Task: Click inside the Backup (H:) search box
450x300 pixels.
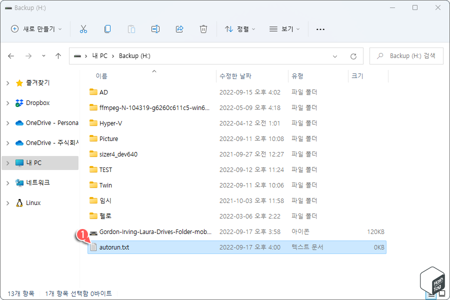Action: tap(405, 55)
